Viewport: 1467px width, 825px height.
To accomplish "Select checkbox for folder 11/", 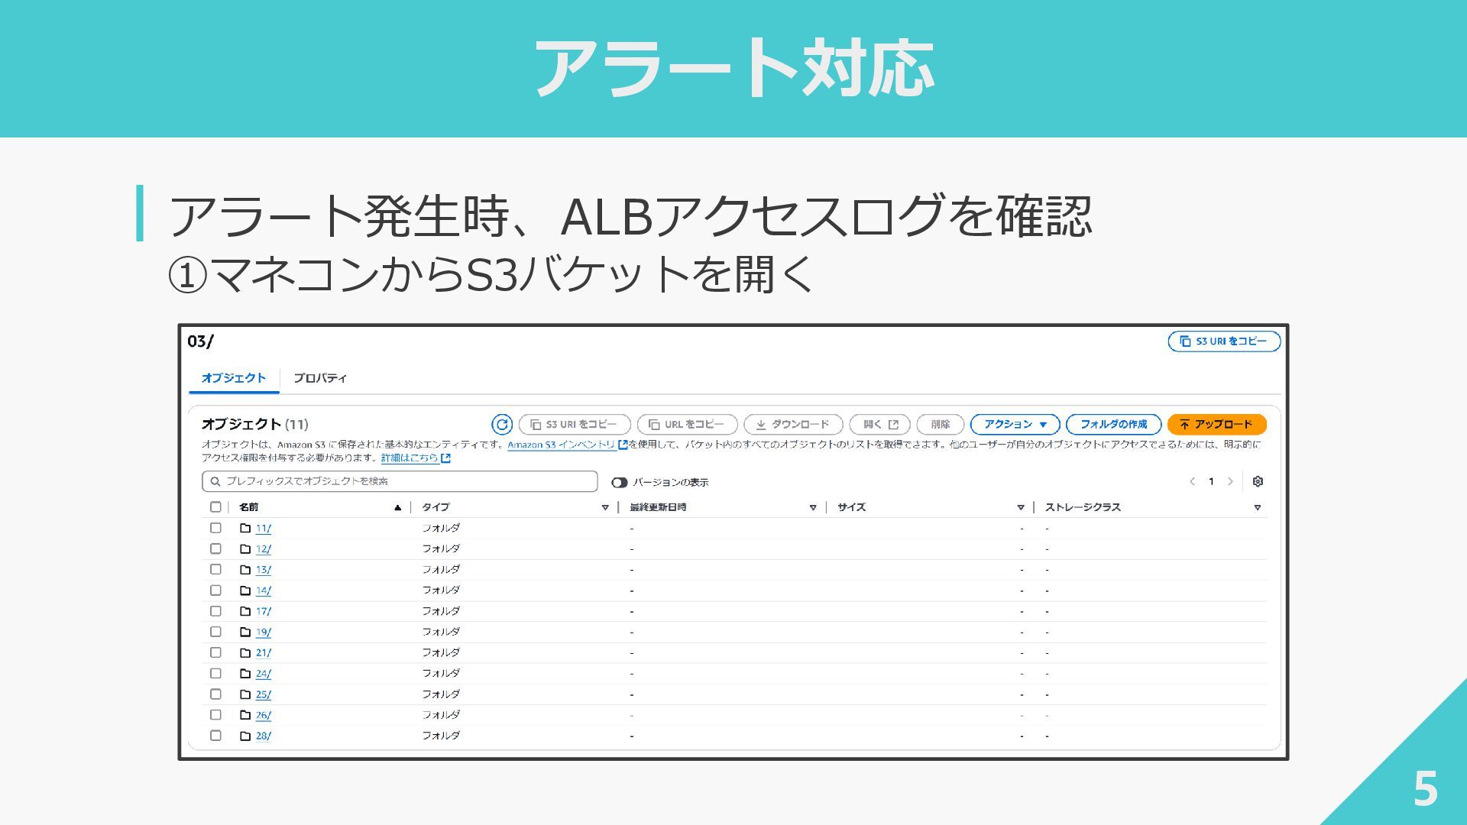I will click(x=215, y=528).
